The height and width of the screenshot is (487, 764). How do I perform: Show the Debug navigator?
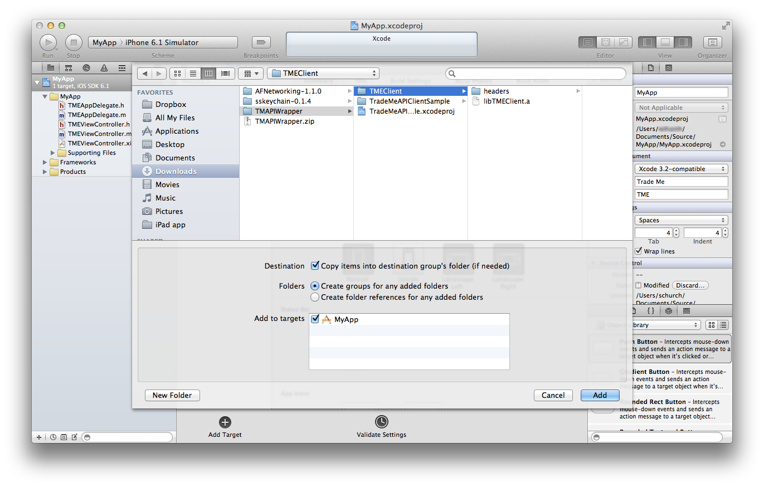click(x=122, y=68)
